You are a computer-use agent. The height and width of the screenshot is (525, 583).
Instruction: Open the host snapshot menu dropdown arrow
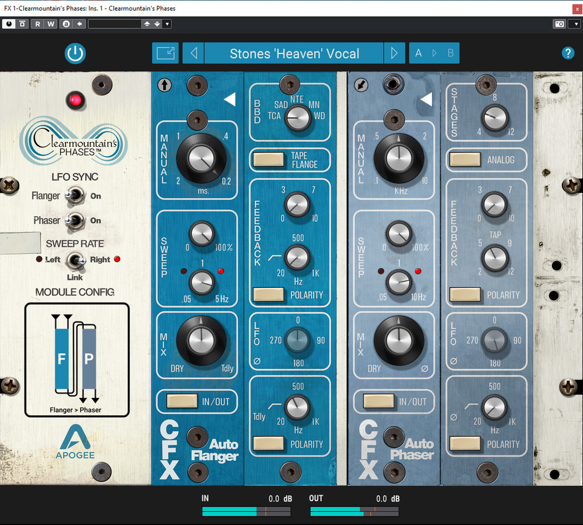coord(577,24)
